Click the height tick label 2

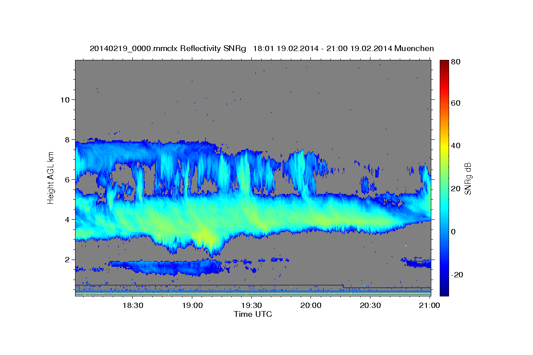click(67, 260)
